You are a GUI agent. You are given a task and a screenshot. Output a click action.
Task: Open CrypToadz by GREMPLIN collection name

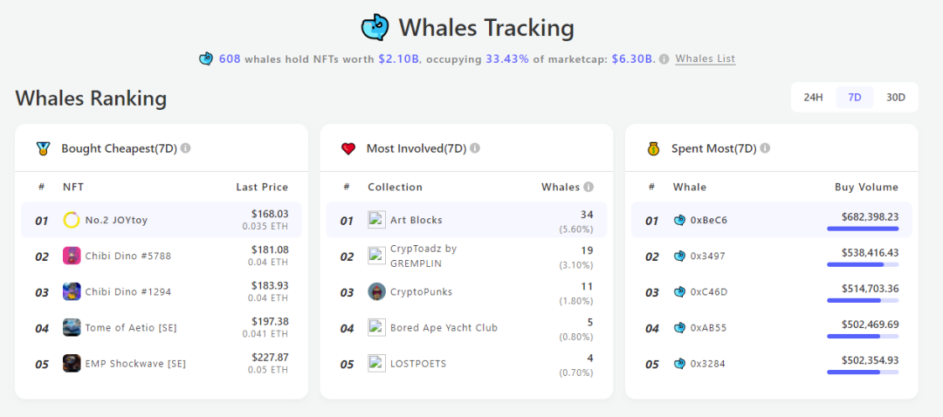424,256
